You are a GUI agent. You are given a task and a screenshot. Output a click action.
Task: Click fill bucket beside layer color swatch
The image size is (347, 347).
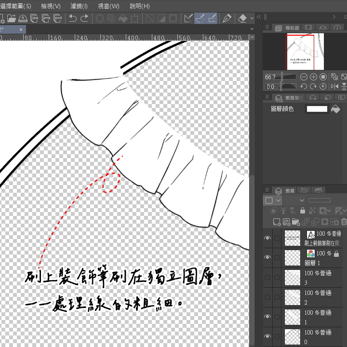pos(335,109)
